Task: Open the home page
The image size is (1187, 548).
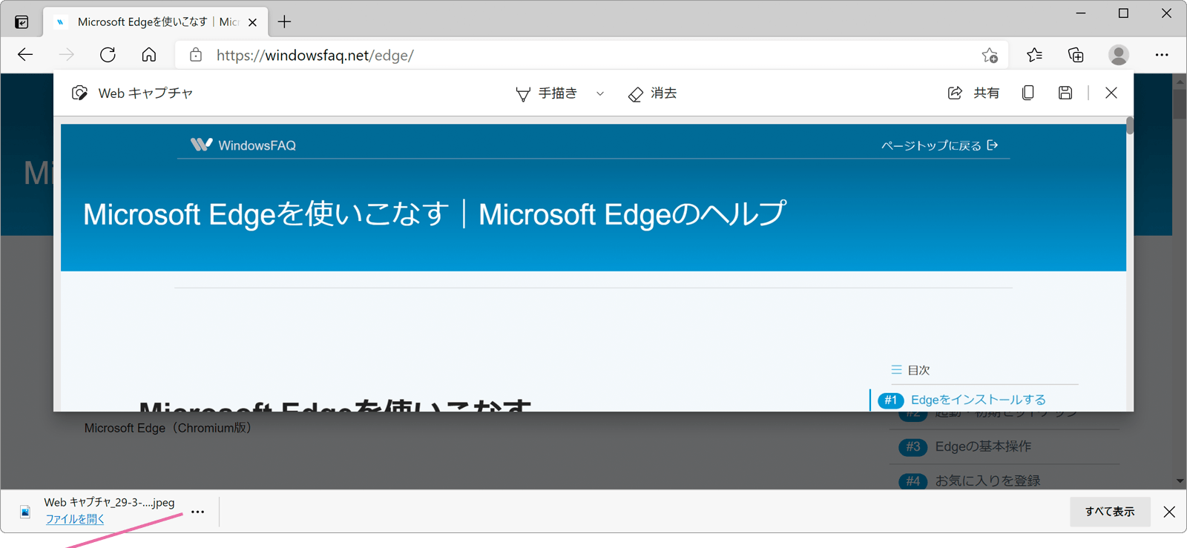Action: (149, 55)
